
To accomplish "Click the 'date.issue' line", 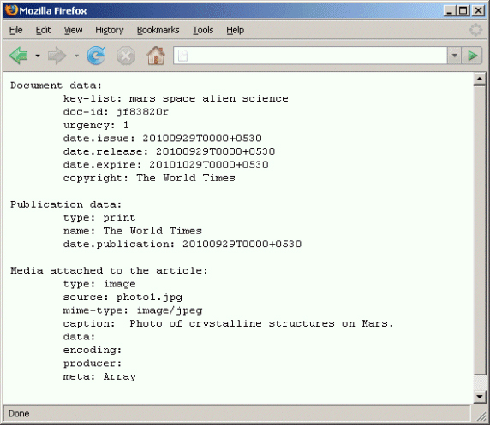I will [x=163, y=139].
